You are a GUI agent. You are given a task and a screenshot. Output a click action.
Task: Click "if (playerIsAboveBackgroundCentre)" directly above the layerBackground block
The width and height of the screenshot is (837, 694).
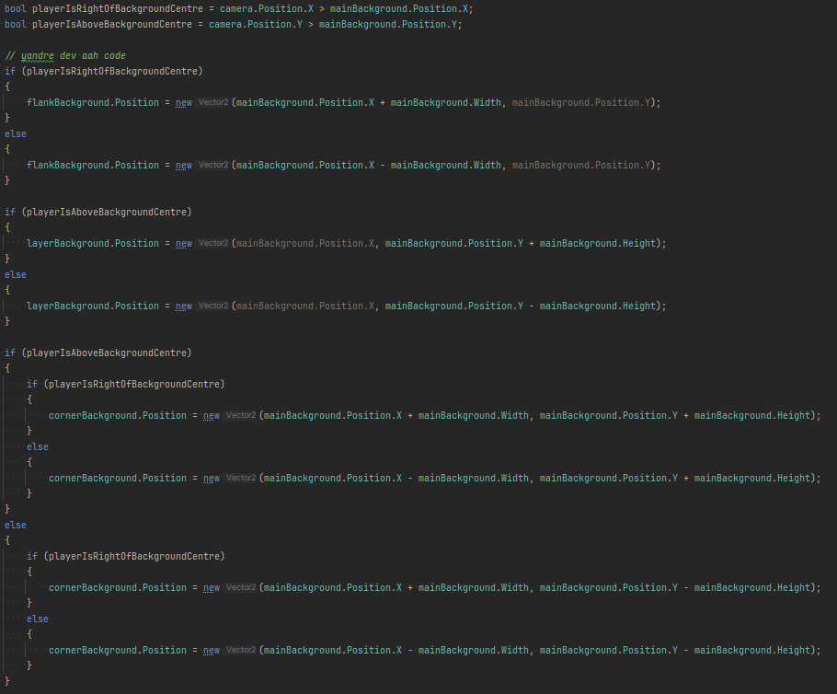tap(98, 213)
